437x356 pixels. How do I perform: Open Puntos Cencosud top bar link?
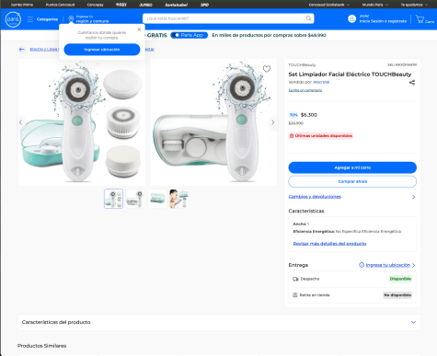pos(60,5)
